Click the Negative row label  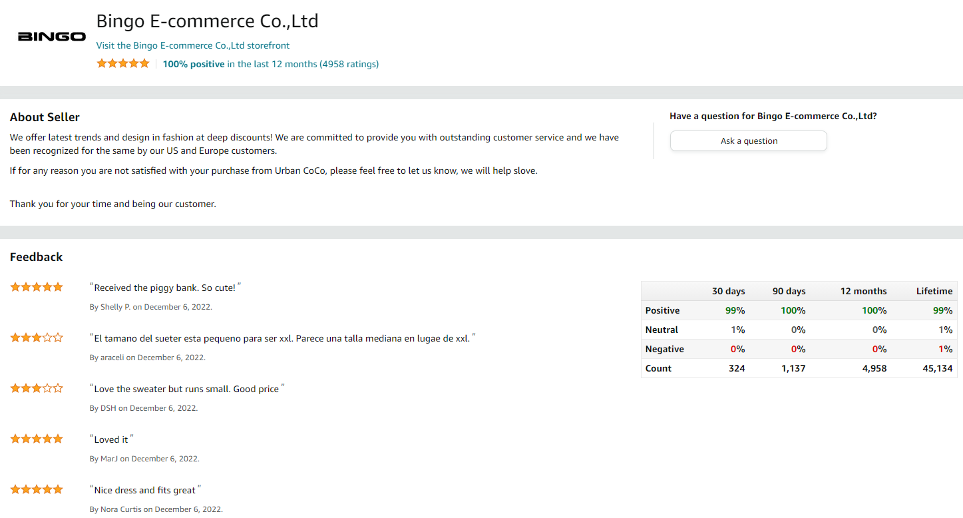pyautogui.click(x=664, y=349)
